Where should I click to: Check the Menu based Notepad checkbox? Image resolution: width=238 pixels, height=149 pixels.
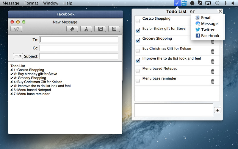click(137, 71)
